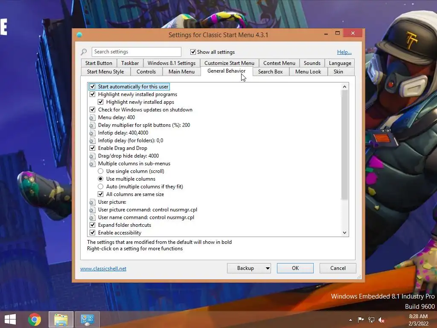
Task: Open the Windows Start button
Action: pyautogui.click(x=10, y=319)
